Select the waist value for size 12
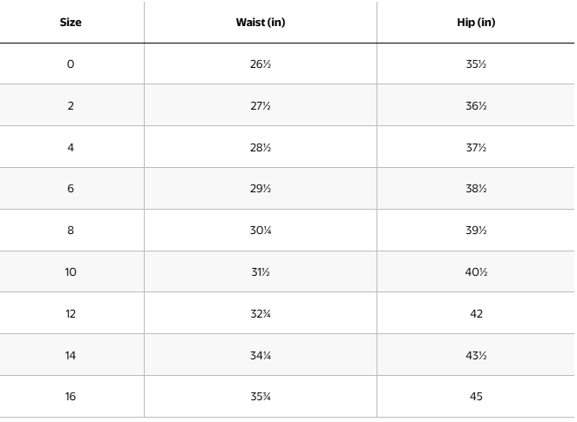 [x=260, y=314]
